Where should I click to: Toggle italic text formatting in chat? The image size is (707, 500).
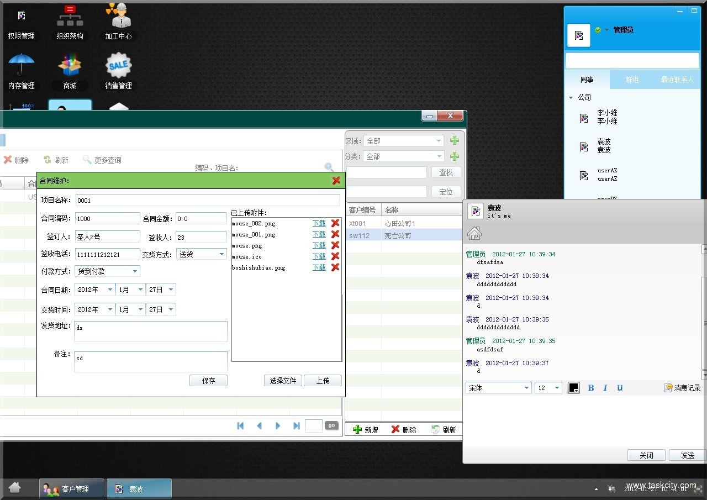pos(605,388)
